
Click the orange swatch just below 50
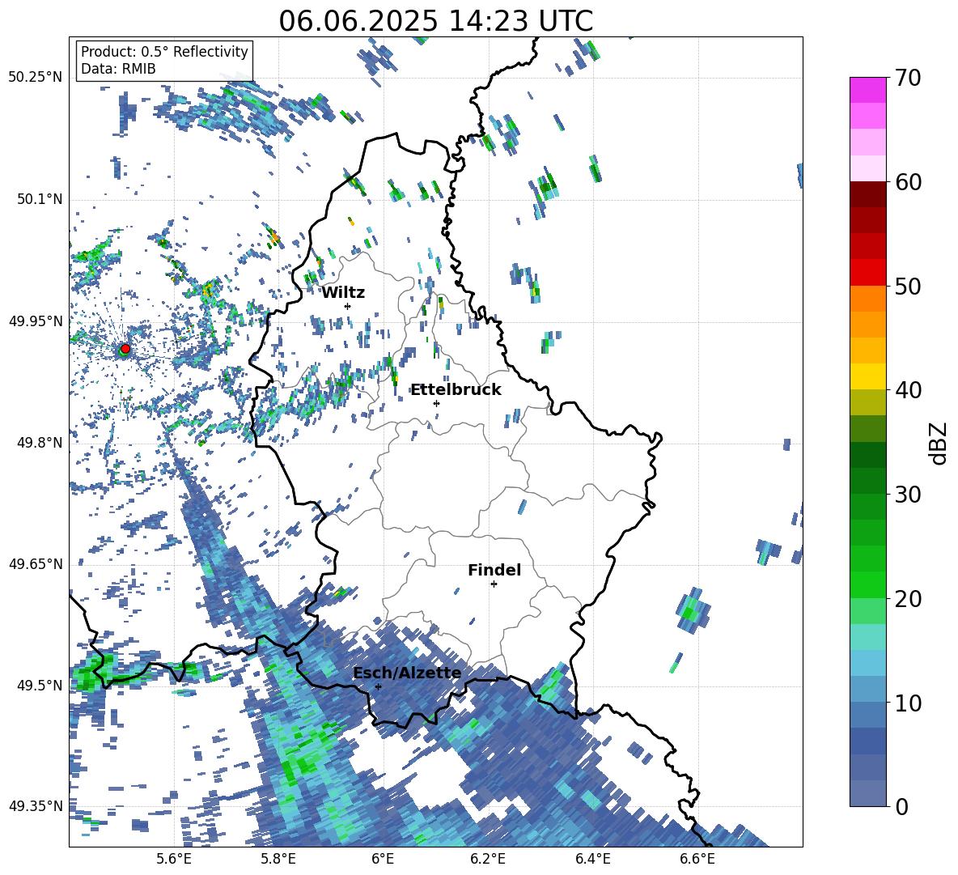(x=868, y=298)
